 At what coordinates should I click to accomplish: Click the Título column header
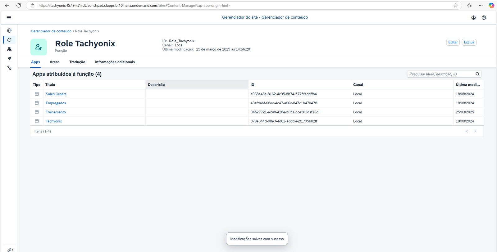pyautogui.click(x=94, y=85)
